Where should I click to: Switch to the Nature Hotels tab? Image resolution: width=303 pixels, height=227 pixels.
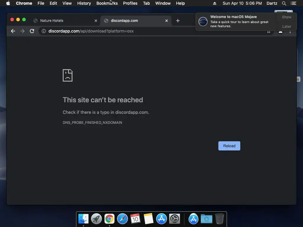click(x=65, y=21)
